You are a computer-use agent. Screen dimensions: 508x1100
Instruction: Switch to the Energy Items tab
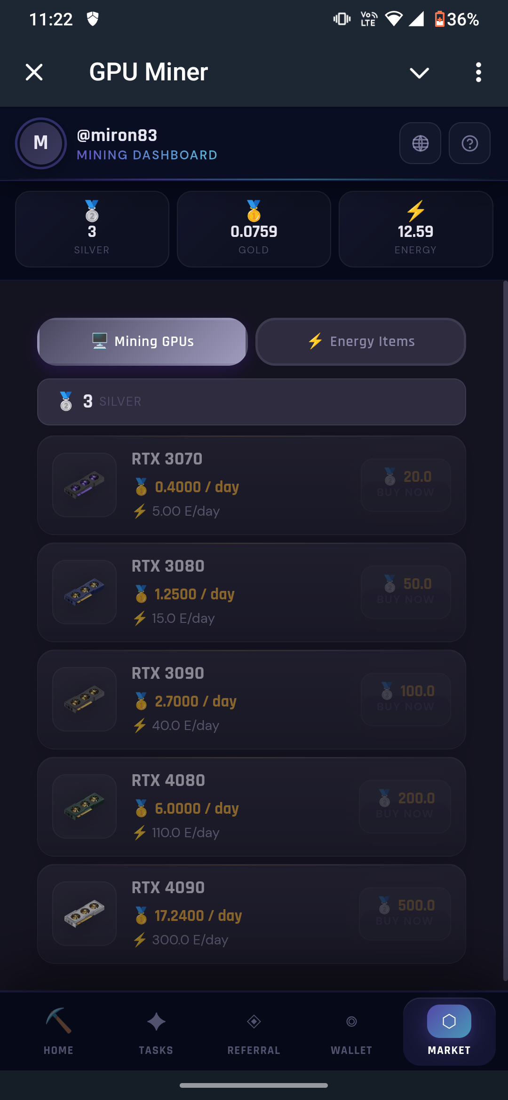click(x=361, y=341)
